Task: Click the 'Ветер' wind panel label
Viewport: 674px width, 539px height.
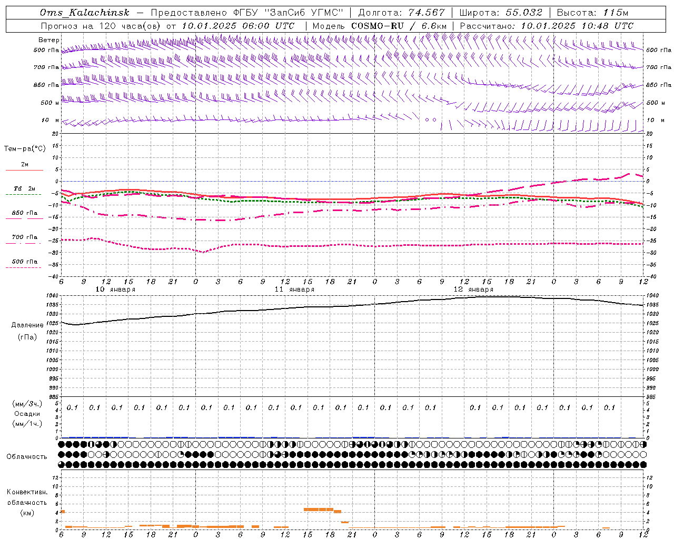Action: coord(49,40)
